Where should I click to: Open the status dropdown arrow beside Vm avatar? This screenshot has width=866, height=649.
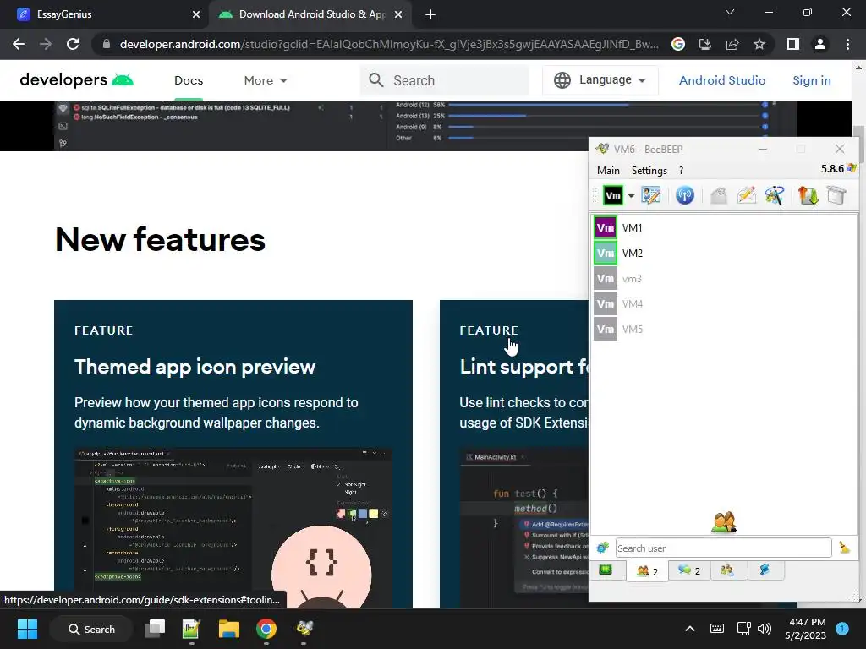tap(631, 195)
